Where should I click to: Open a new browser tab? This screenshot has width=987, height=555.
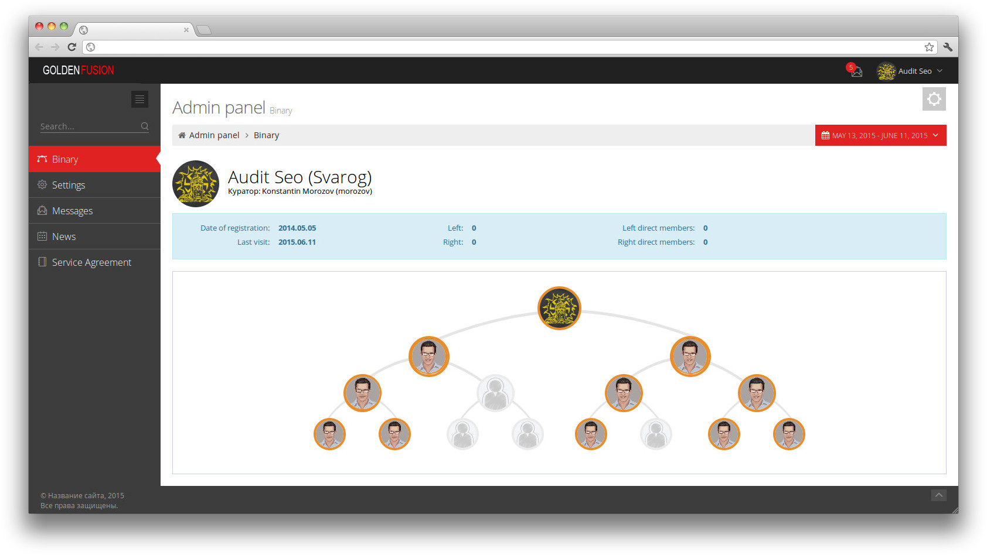[x=203, y=30]
